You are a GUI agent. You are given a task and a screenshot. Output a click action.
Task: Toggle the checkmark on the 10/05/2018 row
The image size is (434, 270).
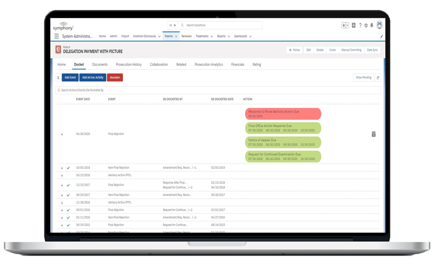point(68,168)
